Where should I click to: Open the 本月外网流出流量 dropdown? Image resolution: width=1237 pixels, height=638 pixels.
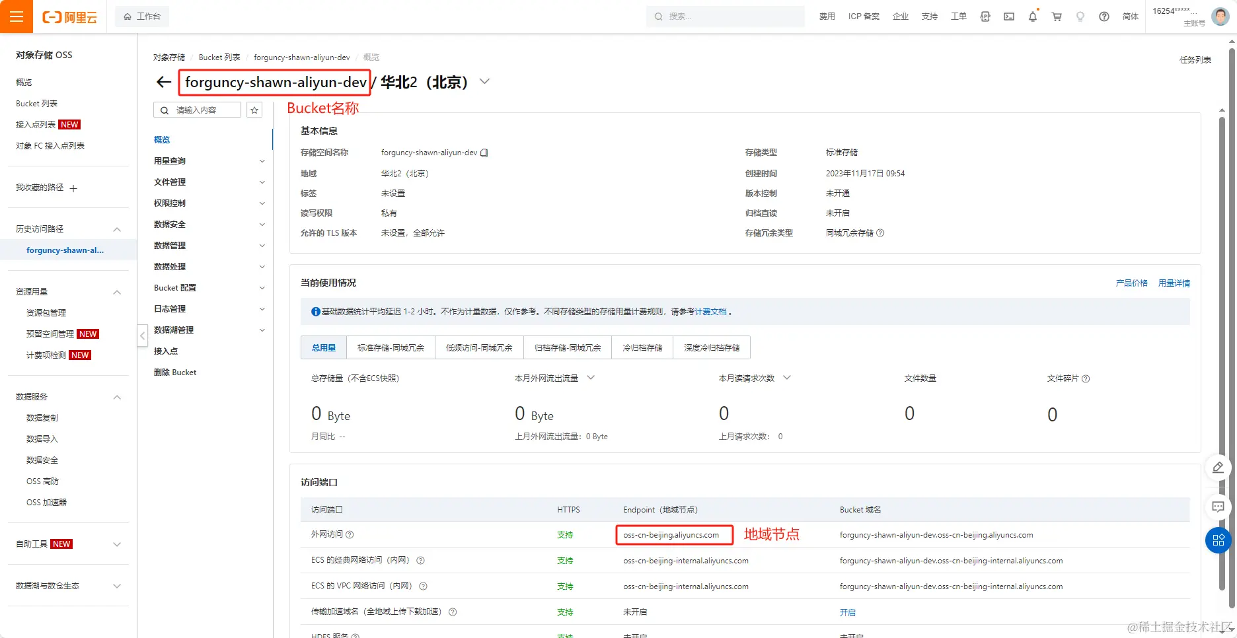click(x=591, y=378)
